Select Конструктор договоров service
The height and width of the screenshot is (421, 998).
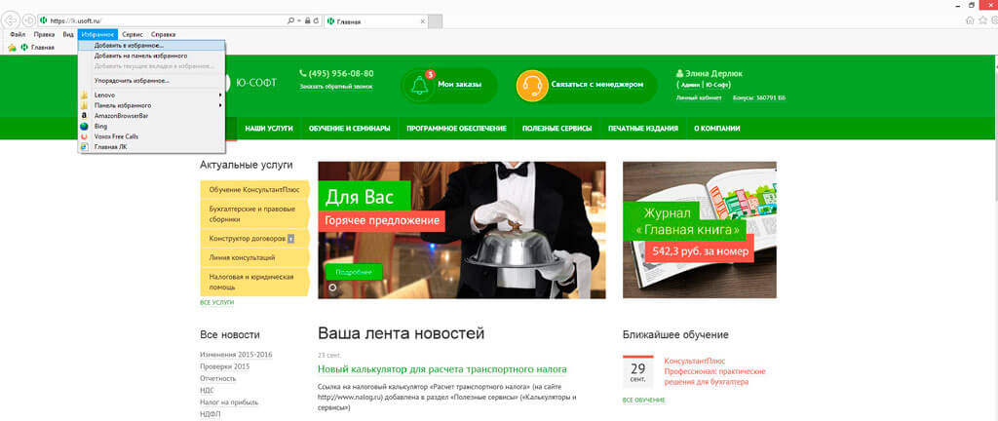coord(254,239)
